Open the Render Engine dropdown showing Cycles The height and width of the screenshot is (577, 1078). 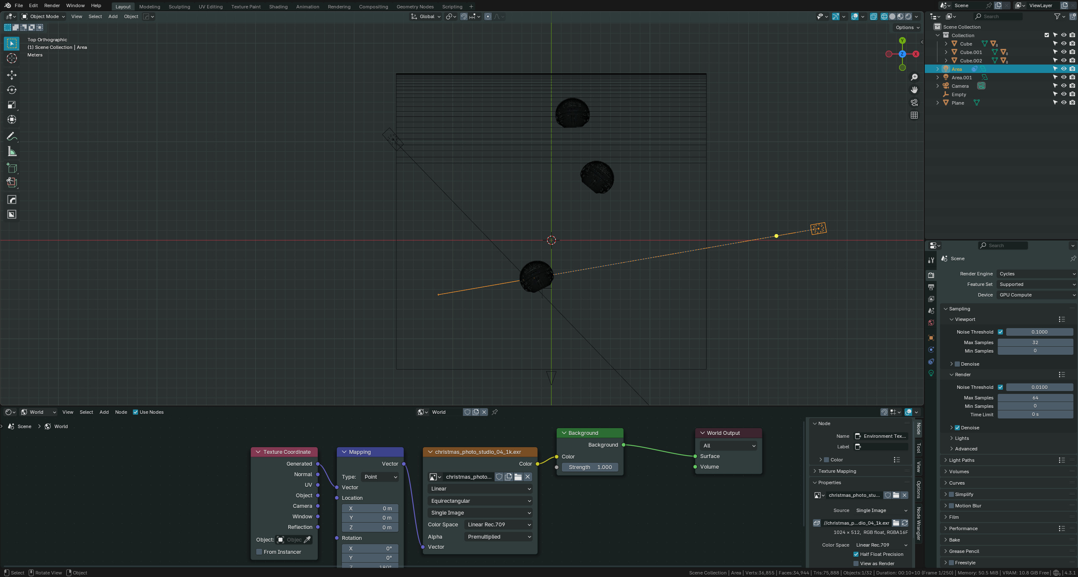[x=1036, y=274]
